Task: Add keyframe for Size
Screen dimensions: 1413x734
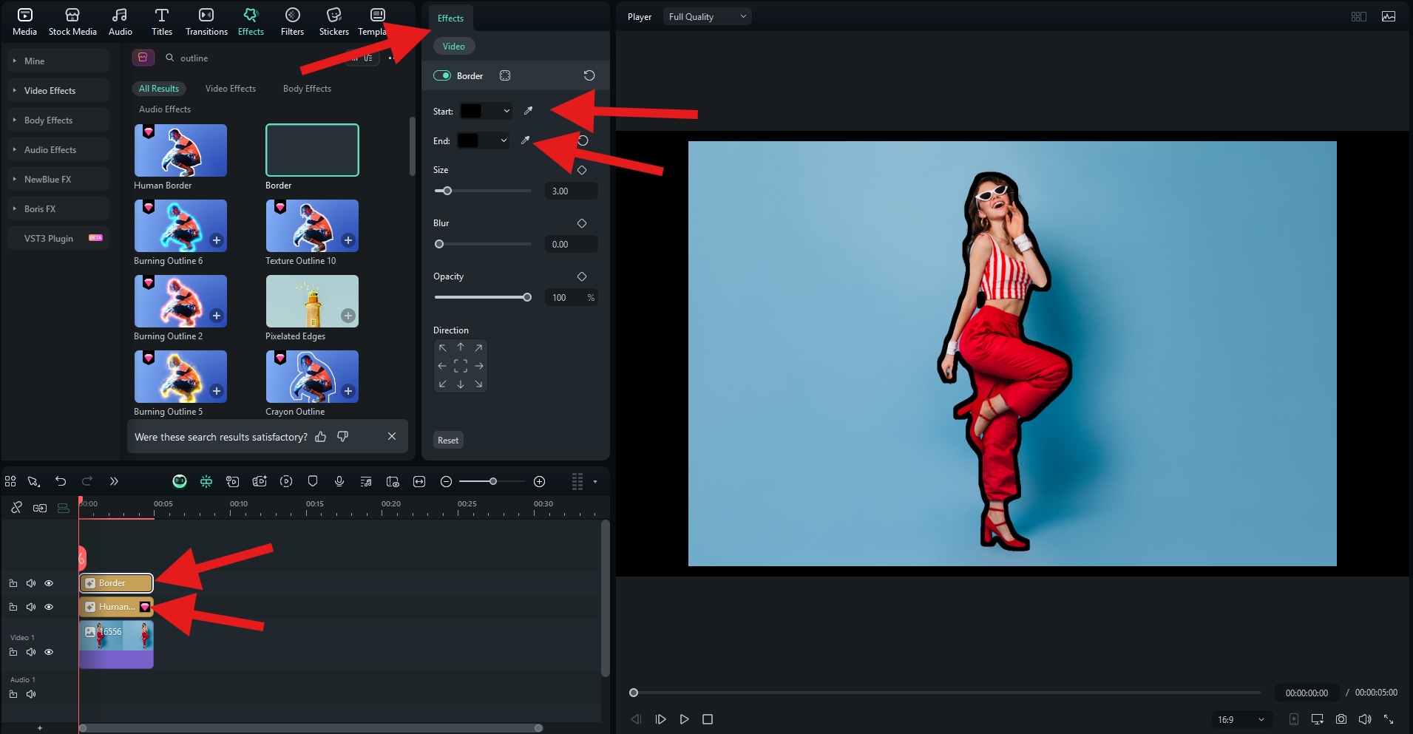Action: coord(582,170)
